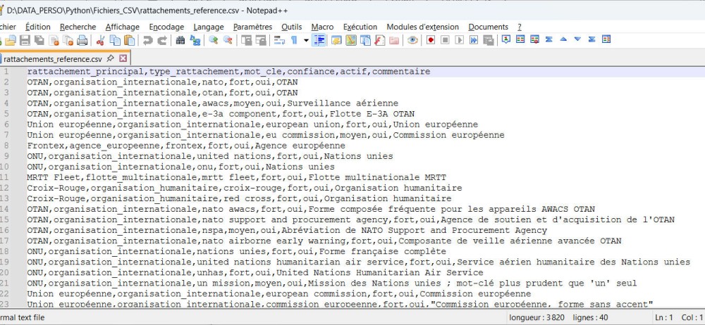This screenshot has height=325, width=705.
Task: Toggle the highlighted indent guide button
Action: pyautogui.click(x=319, y=40)
